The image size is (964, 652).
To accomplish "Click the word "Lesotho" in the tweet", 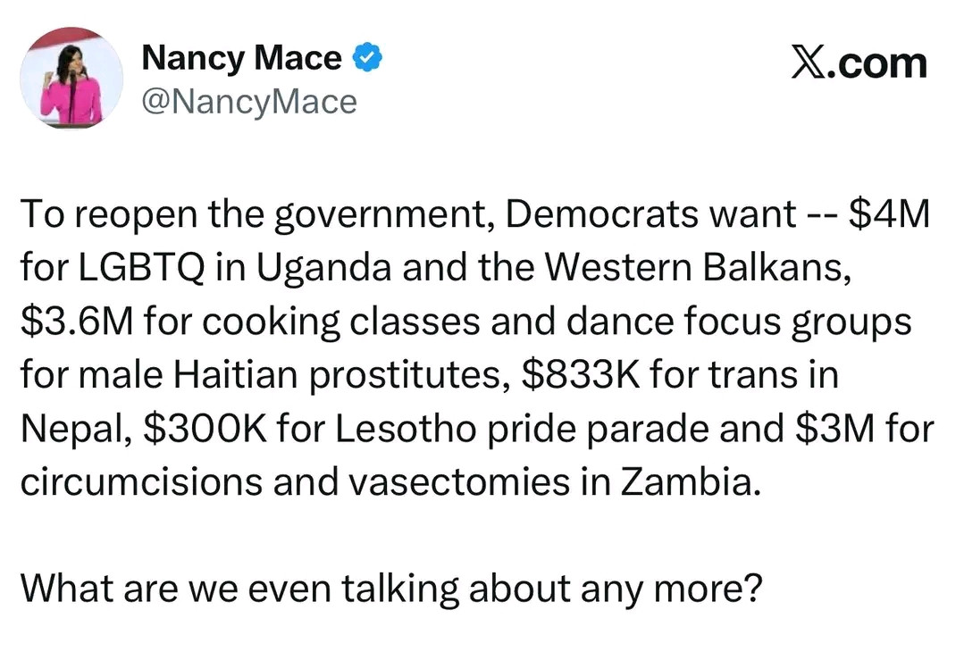I will (x=381, y=428).
